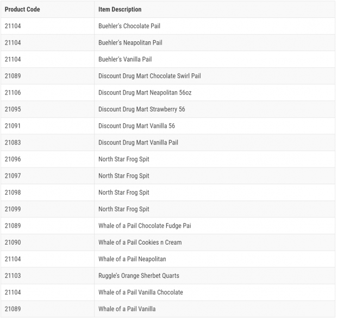Click product code 21099
Screen dimensions: 337x318
click(13, 209)
